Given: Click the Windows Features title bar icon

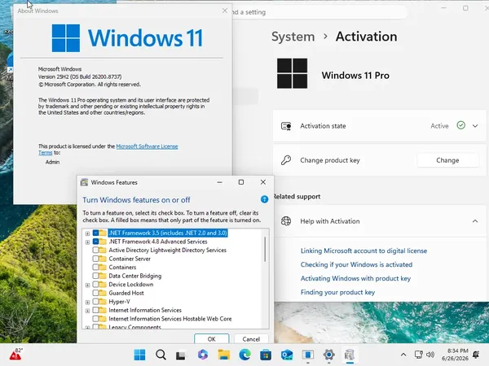Looking at the screenshot, I should (x=84, y=182).
